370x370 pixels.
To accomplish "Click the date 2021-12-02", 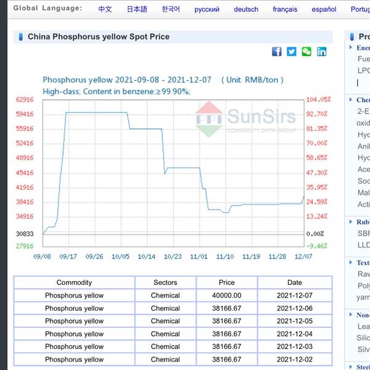I will (295, 360).
